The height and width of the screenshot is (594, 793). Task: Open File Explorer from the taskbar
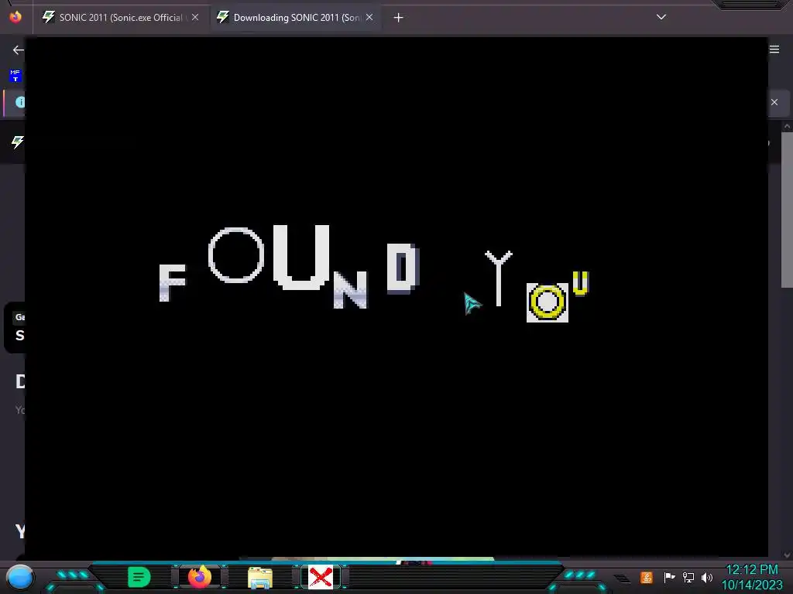click(x=260, y=578)
